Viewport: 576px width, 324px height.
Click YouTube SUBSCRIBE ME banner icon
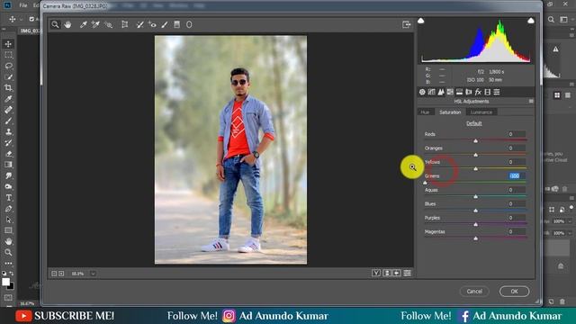(23, 316)
